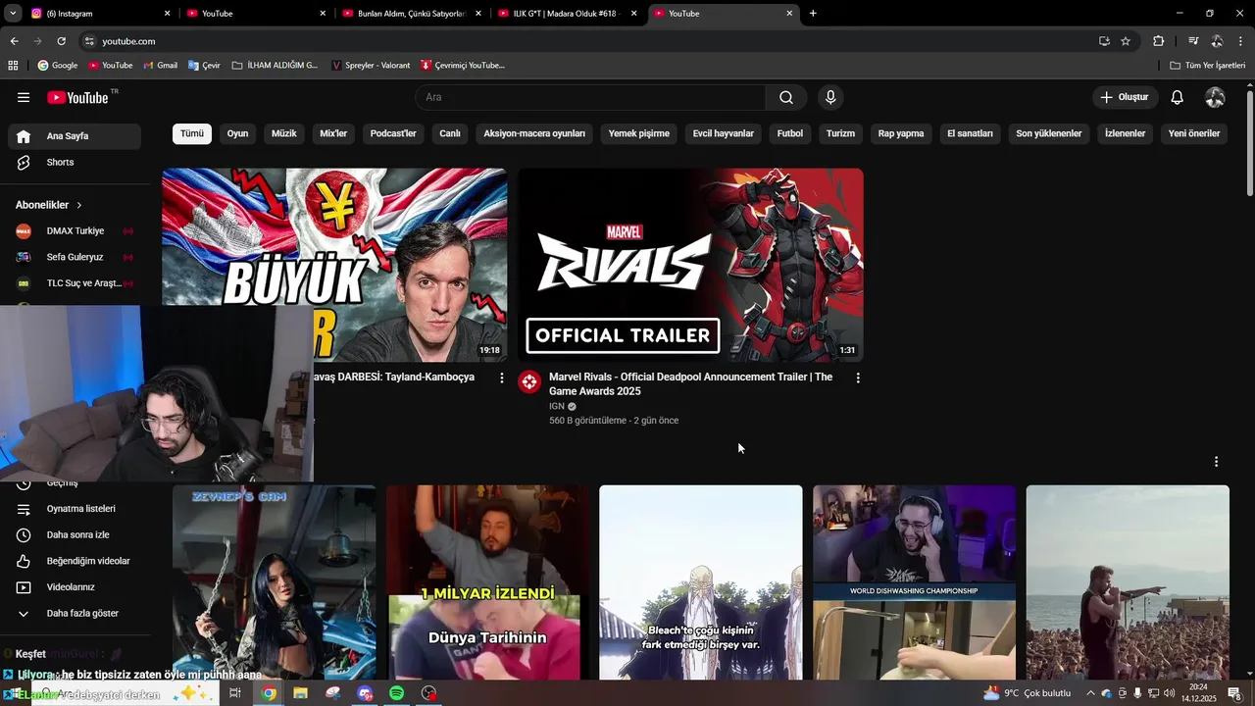The width and height of the screenshot is (1255, 706).
Task: Open the Spreyler - Valorant bookmark
Action: 371,66
